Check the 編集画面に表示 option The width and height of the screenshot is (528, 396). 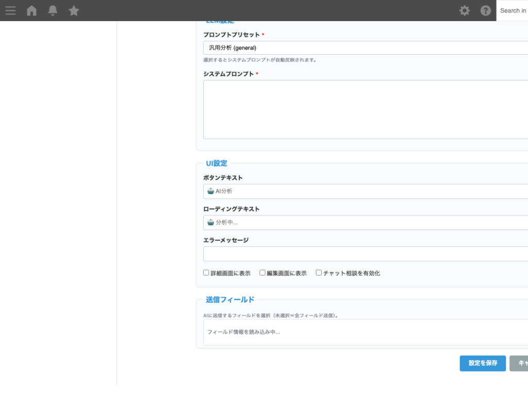click(262, 272)
